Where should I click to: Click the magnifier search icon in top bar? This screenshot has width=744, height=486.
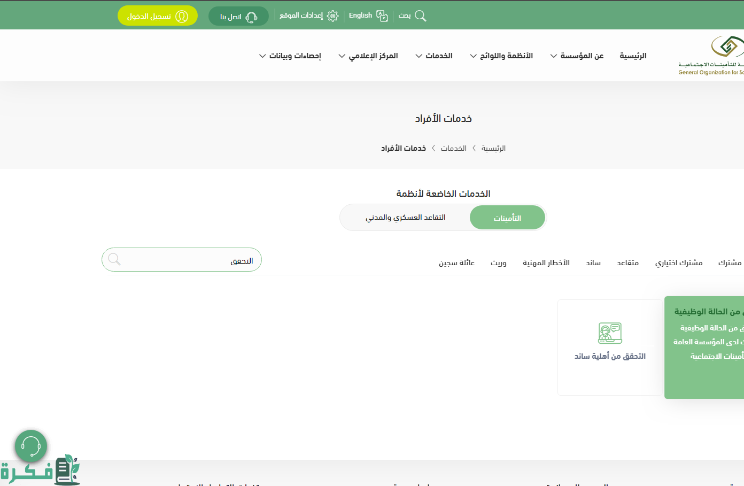[421, 16]
